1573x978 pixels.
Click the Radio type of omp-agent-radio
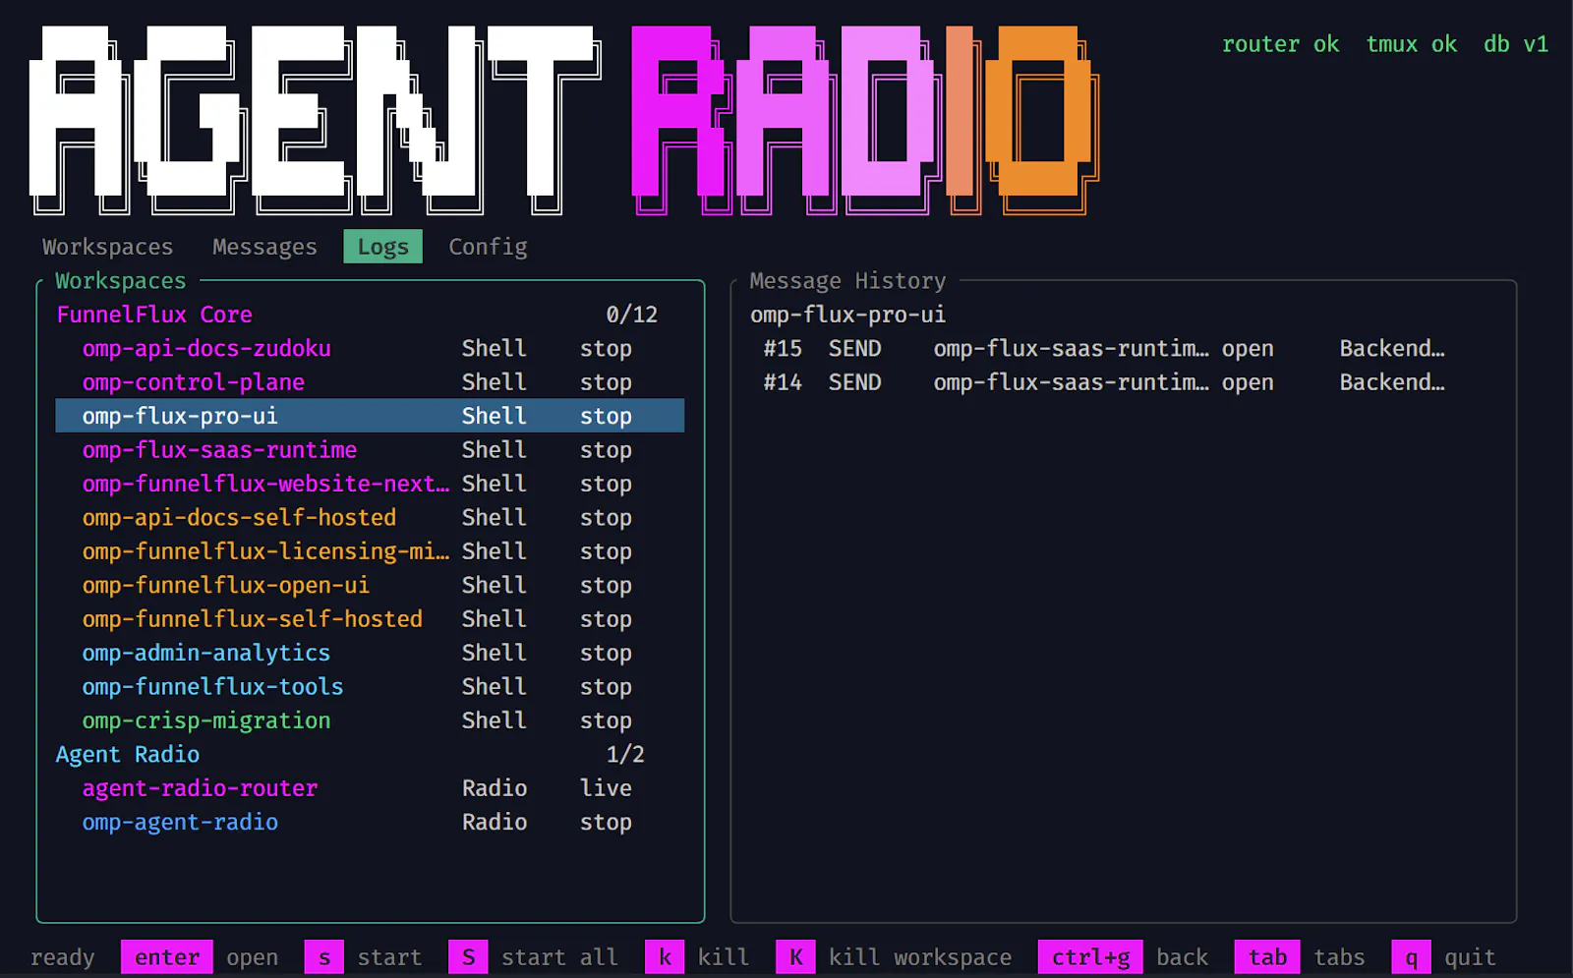pos(495,823)
